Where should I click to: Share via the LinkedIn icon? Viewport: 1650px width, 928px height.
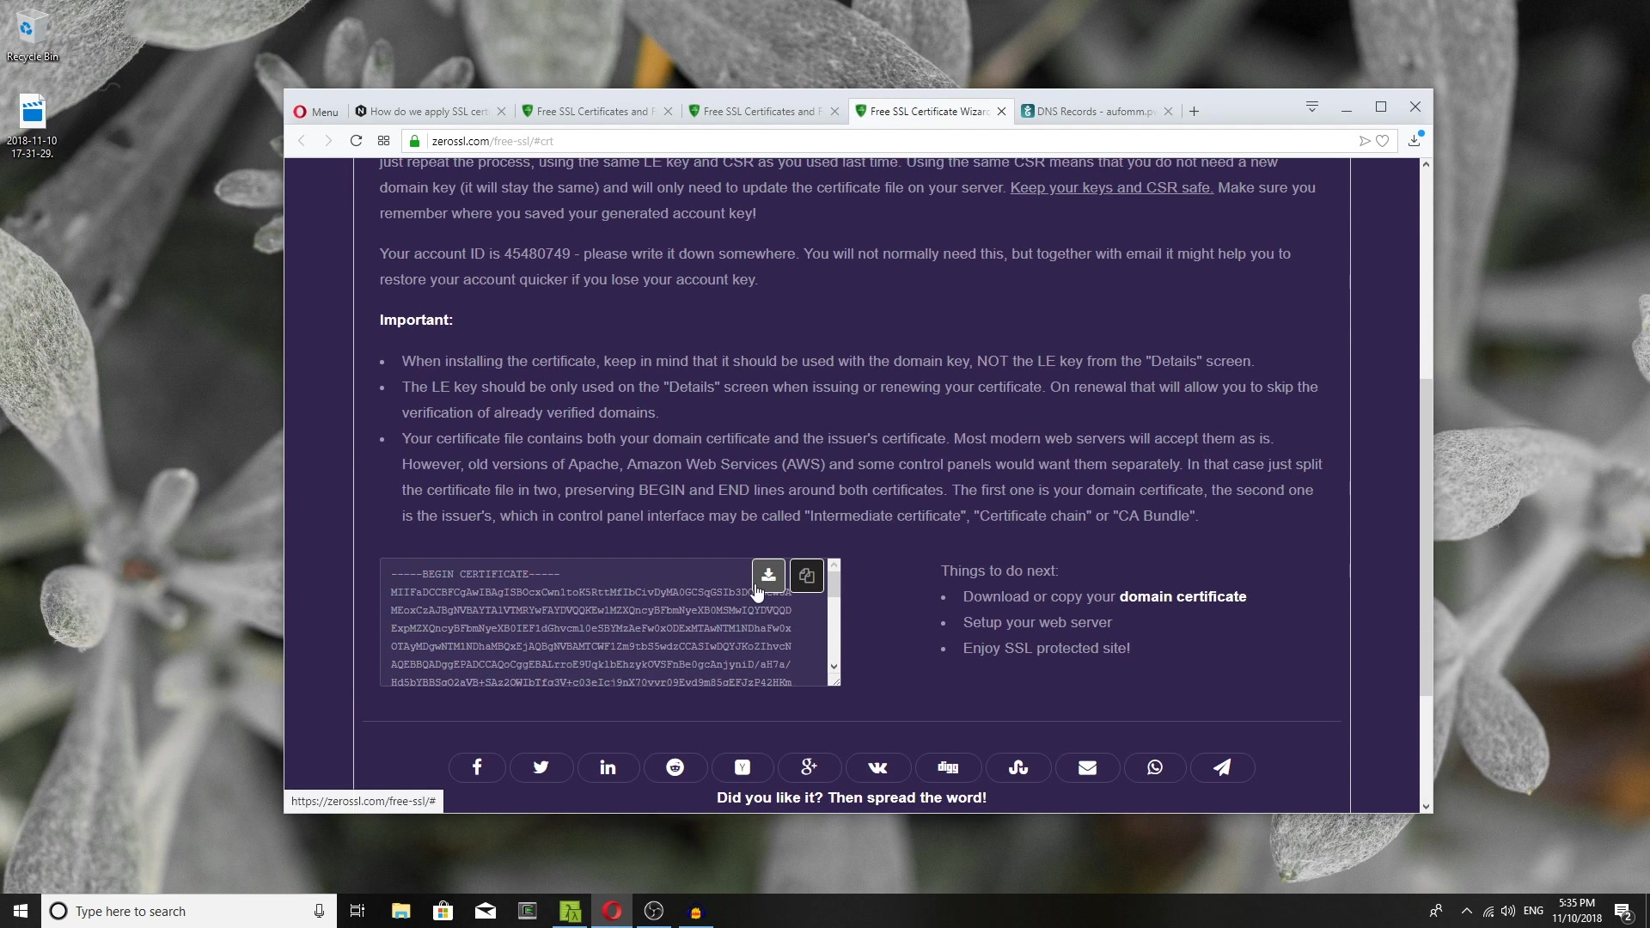point(608,767)
